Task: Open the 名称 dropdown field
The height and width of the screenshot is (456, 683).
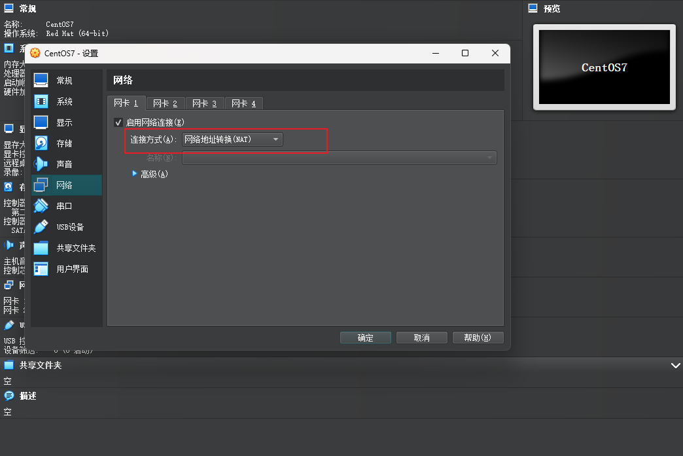Action: coord(340,158)
